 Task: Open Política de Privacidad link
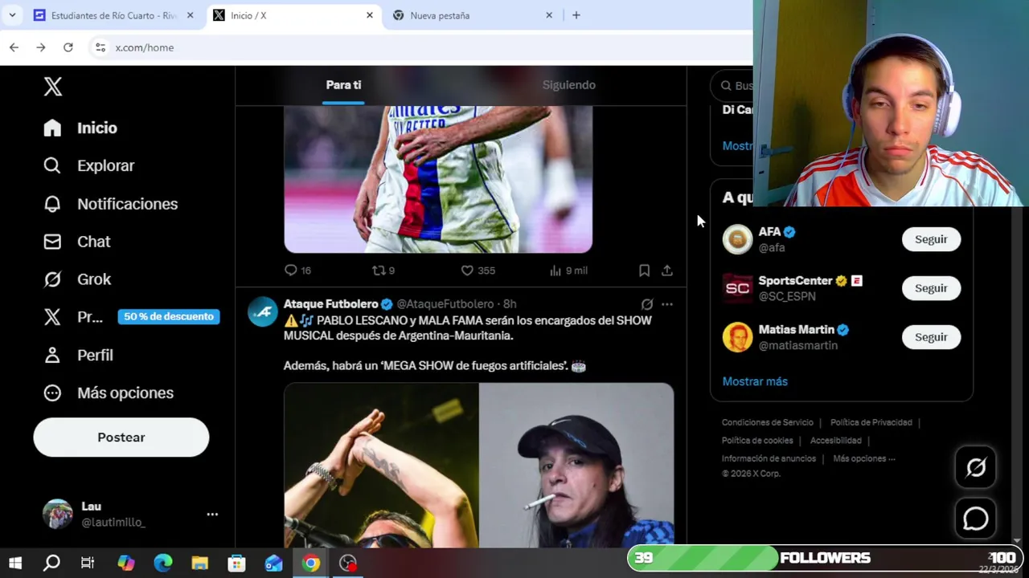pos(871,422)
